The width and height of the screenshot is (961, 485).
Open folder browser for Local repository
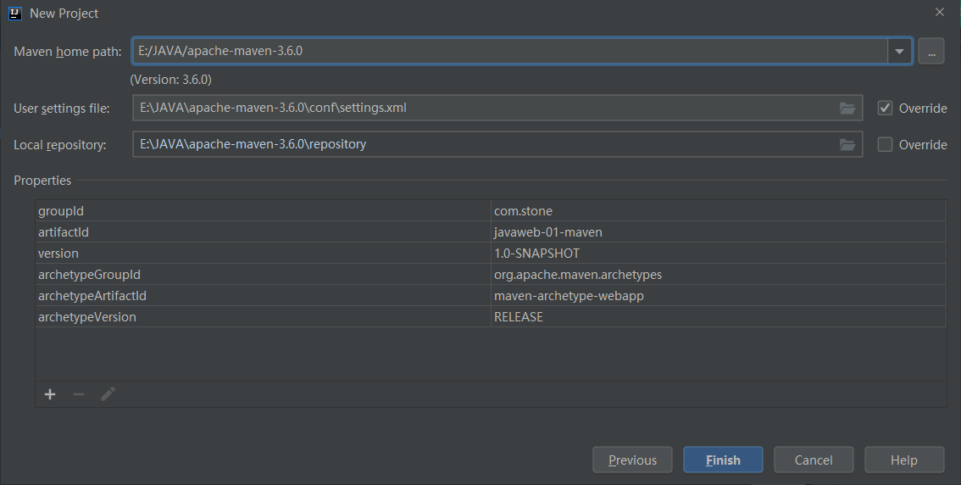(847, 145)
